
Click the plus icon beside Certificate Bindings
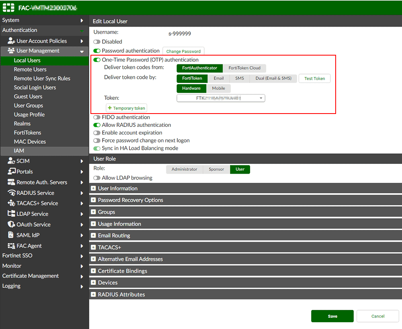[x=93, y=271]
